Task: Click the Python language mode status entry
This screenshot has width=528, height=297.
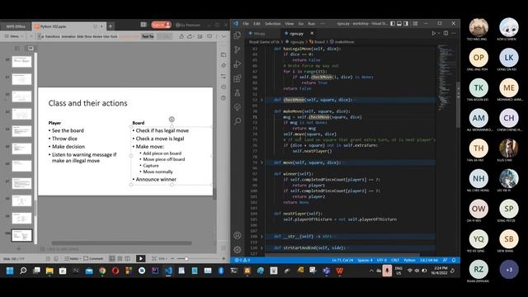Action: pyautogui.click(x=409, y=260)
